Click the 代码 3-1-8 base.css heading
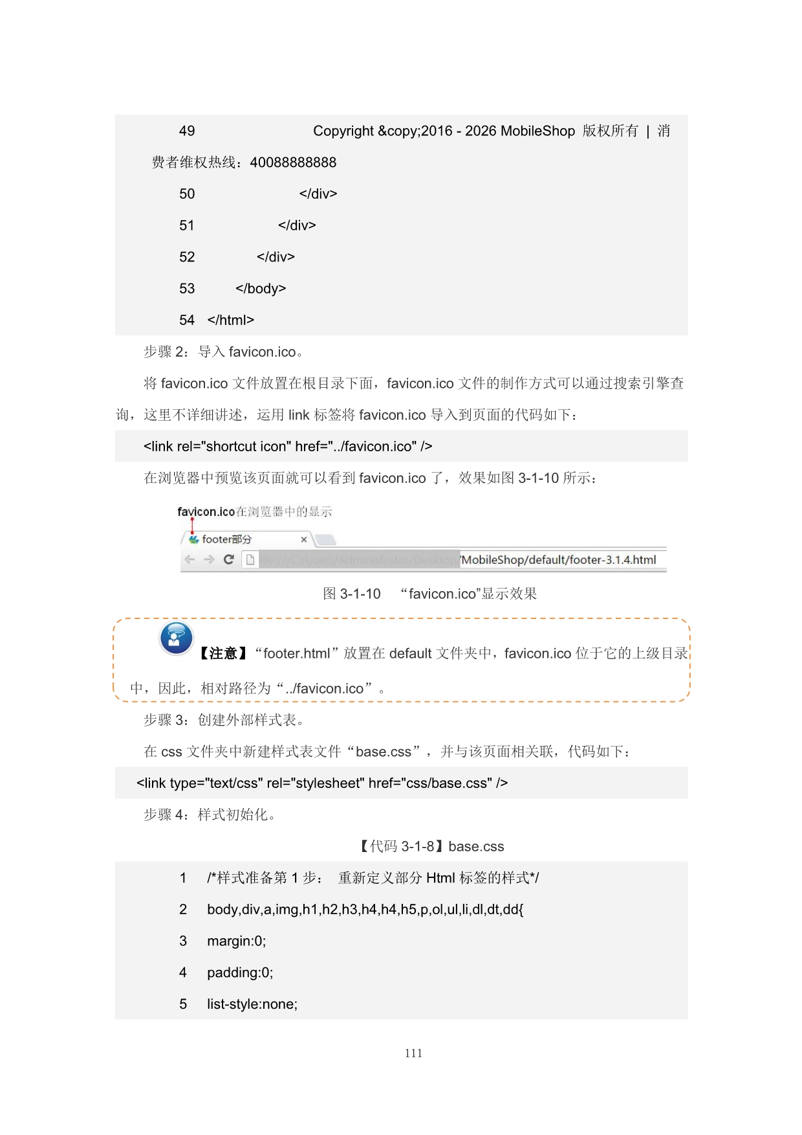 coord(431,846)
